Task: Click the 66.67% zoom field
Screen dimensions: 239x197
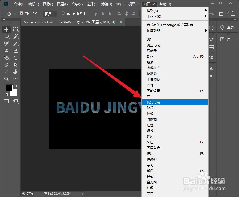Action: coord(28,193)
